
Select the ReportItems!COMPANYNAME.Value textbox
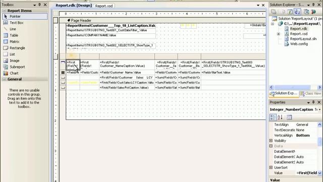coord(111,36)
